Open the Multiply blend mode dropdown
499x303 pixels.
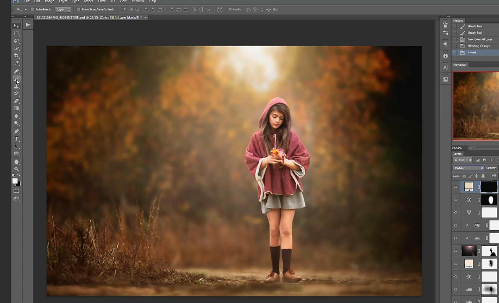click(x=468, y=168)
